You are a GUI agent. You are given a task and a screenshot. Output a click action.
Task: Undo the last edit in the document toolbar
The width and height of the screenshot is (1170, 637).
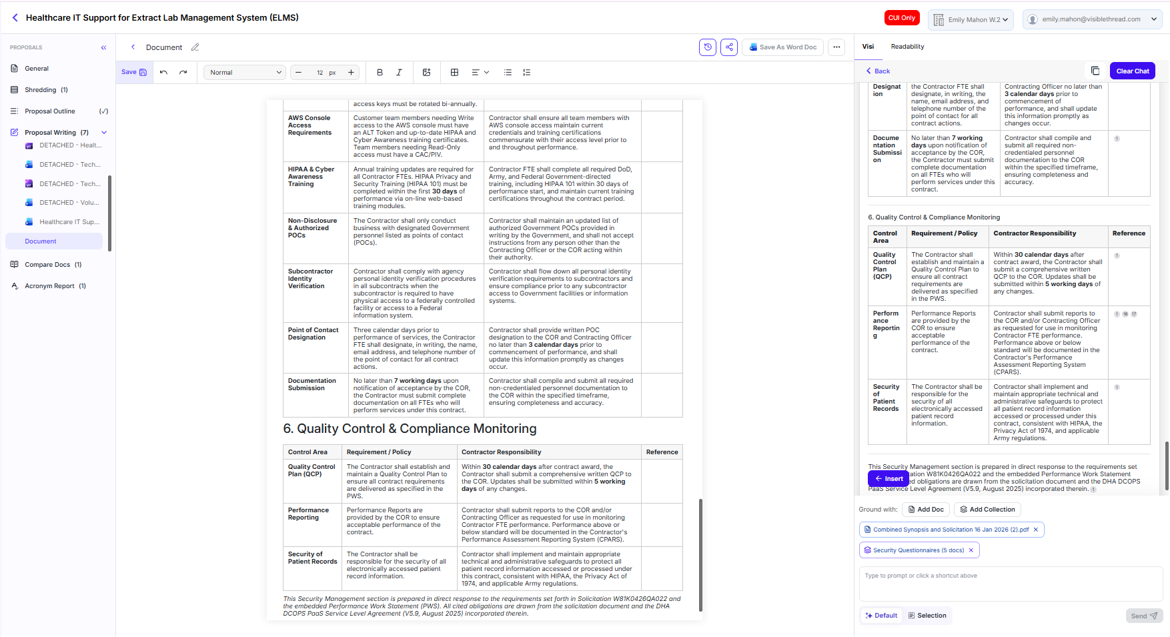[x=163, y=73]
